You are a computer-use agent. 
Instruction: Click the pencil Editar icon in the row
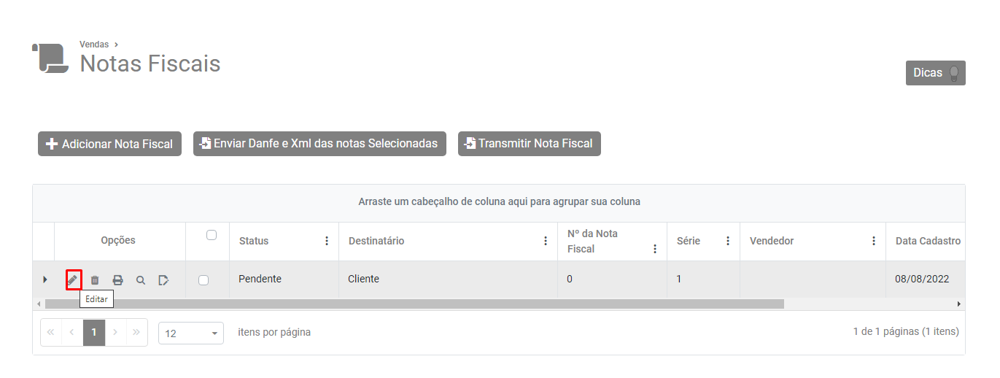pos(73,279)
